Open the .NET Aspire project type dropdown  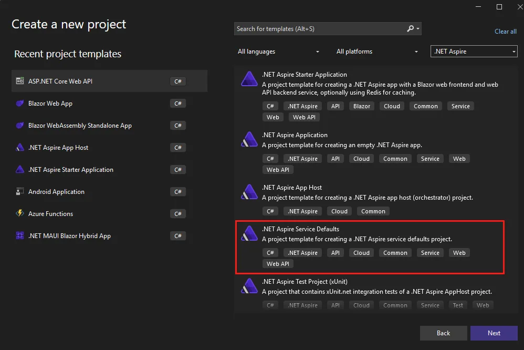pos(473,51)
